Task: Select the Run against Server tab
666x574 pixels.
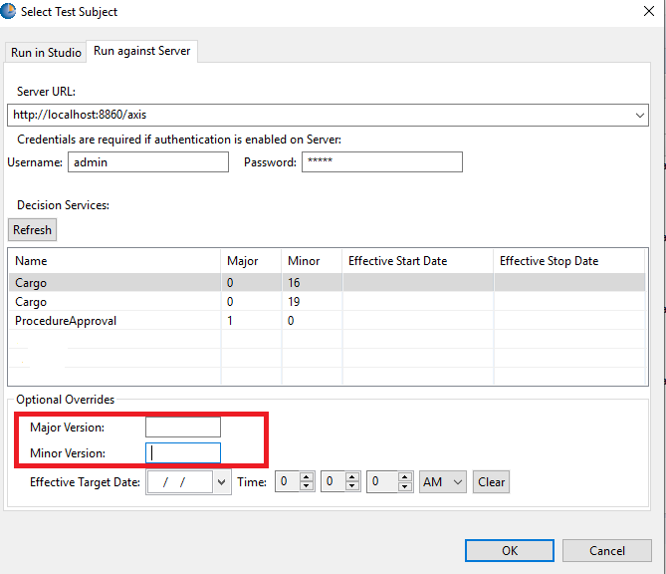Action: [x=142, y=51]
